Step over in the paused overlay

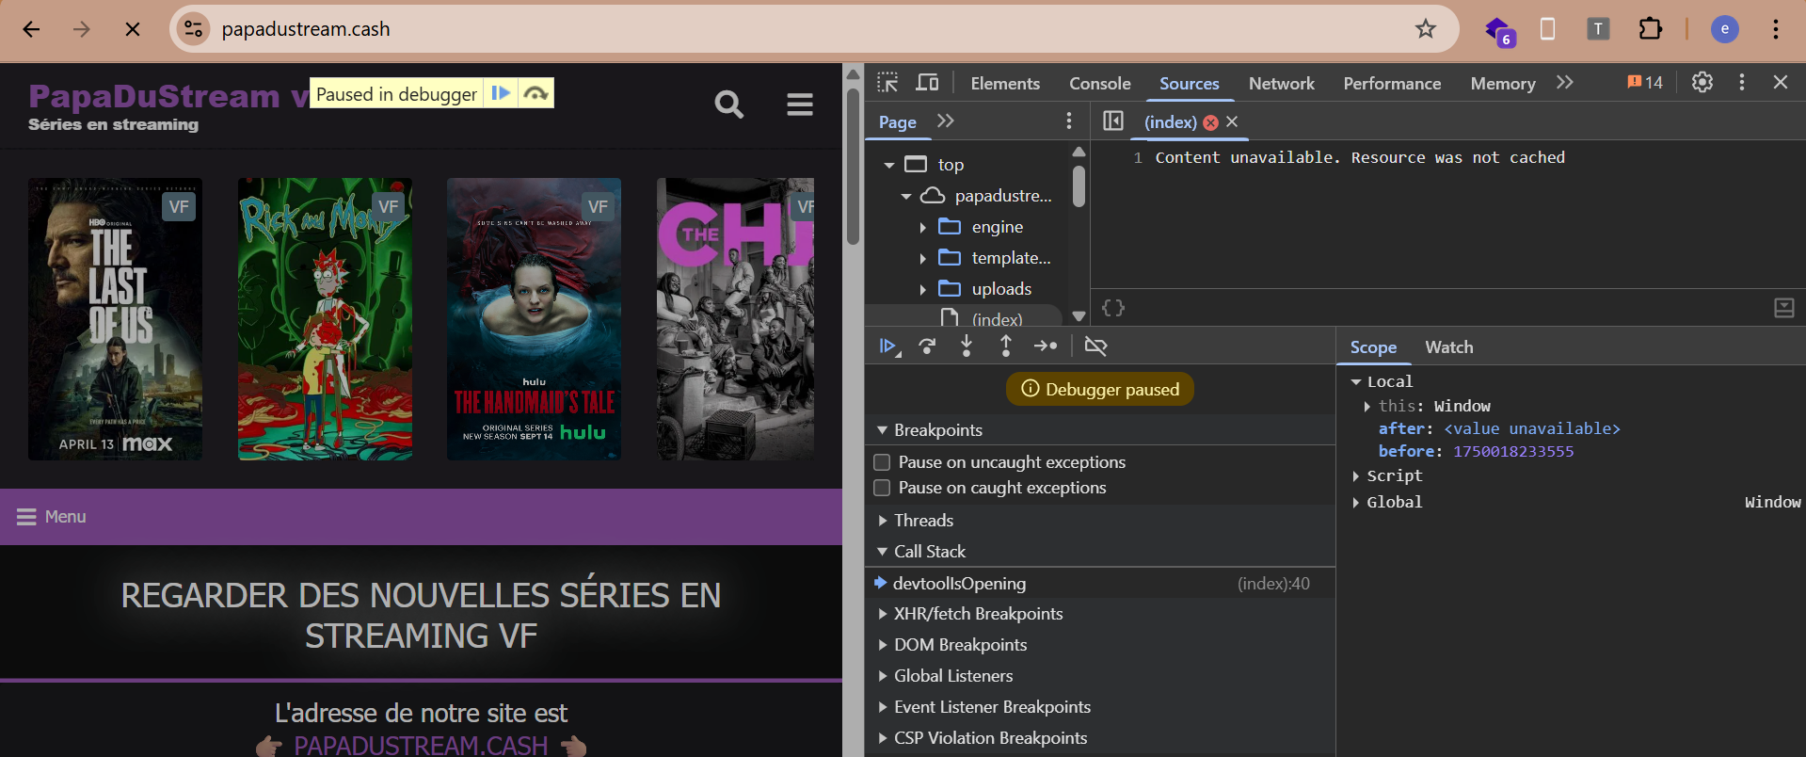coord(535,93)
